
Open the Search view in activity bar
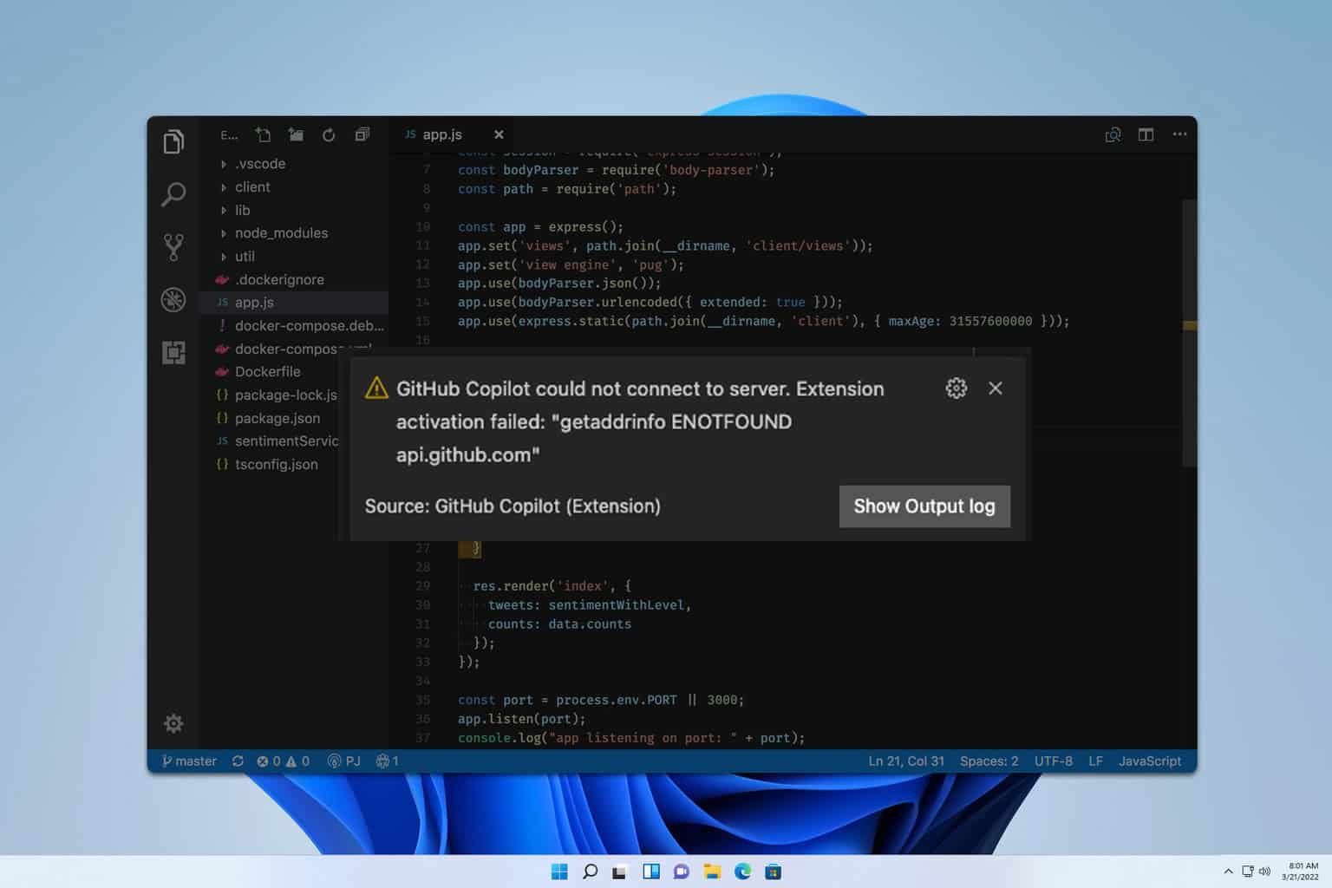pos(173,194)
